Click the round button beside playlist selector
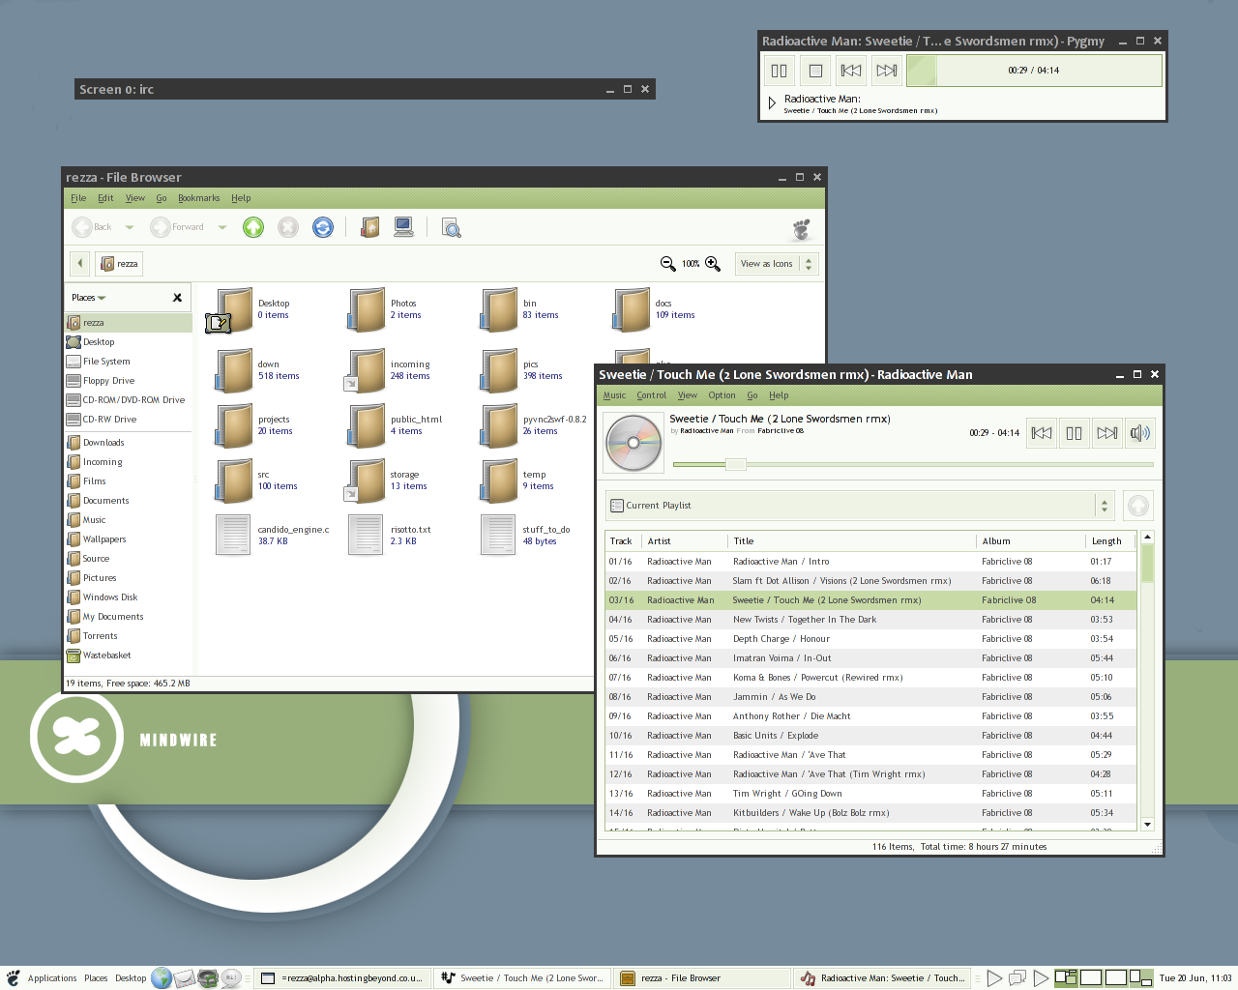 [x=1138, y=506]
